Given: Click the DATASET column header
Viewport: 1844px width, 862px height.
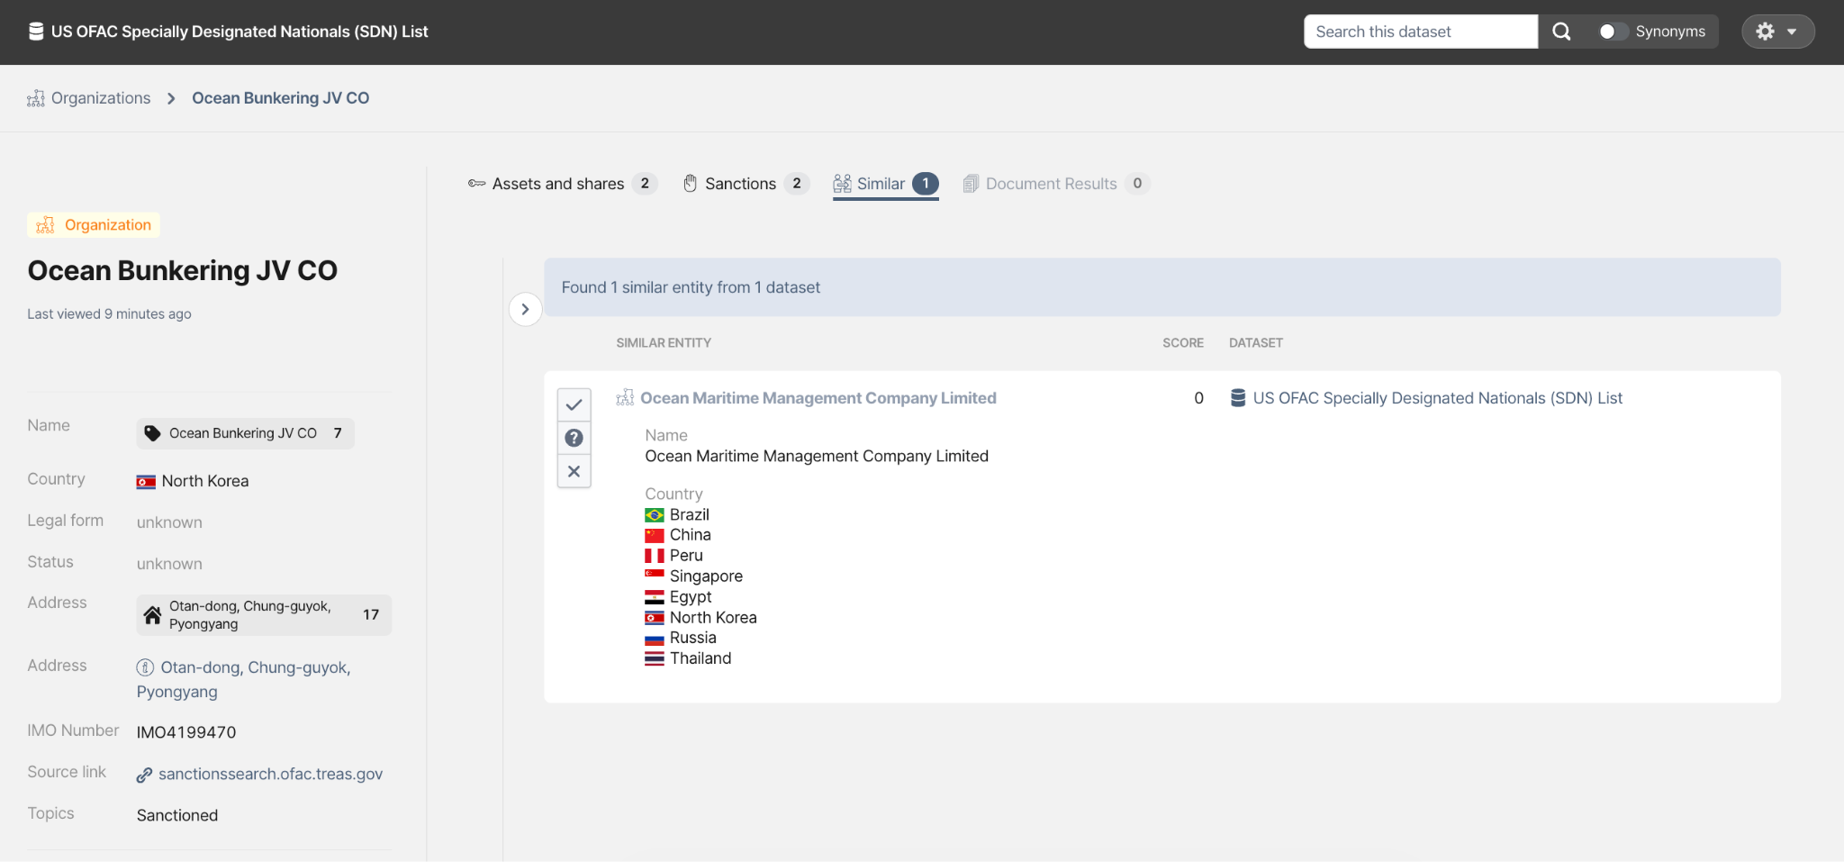Looking at the screenshot, I should point(1256,343).
